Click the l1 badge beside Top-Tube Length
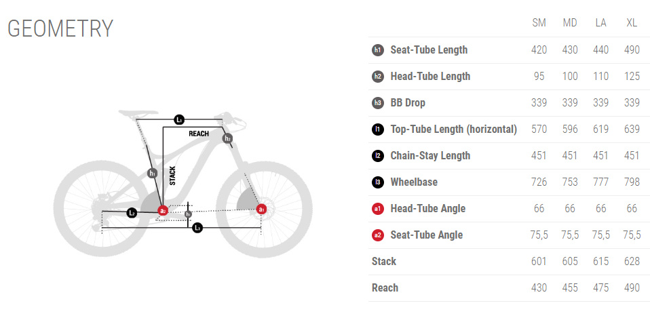Viewport: 650px width, 320px height. (x=378, y=129)
